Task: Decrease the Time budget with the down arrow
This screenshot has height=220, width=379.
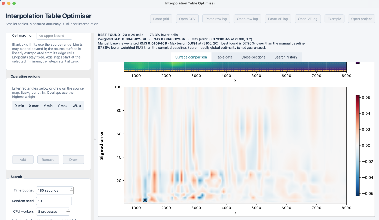Action: 72,192
